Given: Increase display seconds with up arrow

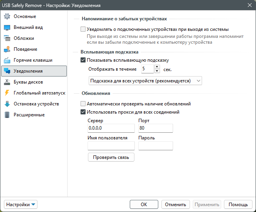Looking at the screenshot, I should [x=157, y=67].
